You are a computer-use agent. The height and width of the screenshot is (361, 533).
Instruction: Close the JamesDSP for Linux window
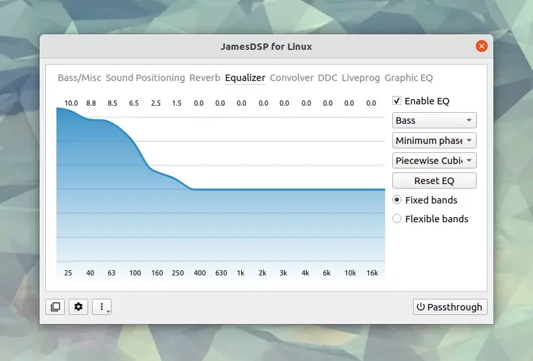coord(481,46)
